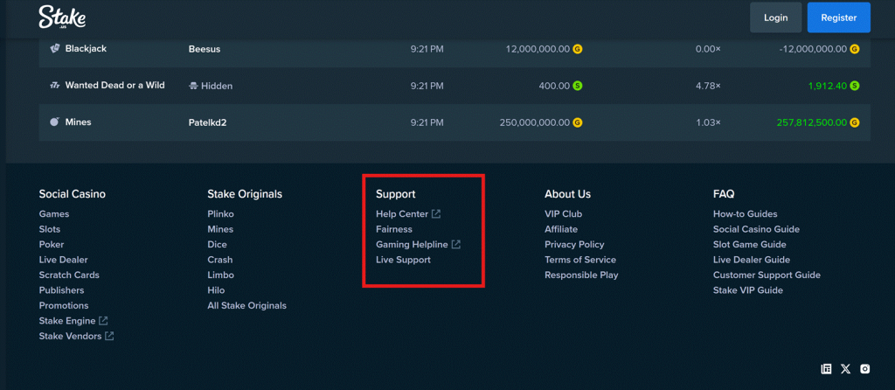Click gold coin icon beside 12,000,000.00 bet
Screen dimensions: 895x390
tap(577, 49)
